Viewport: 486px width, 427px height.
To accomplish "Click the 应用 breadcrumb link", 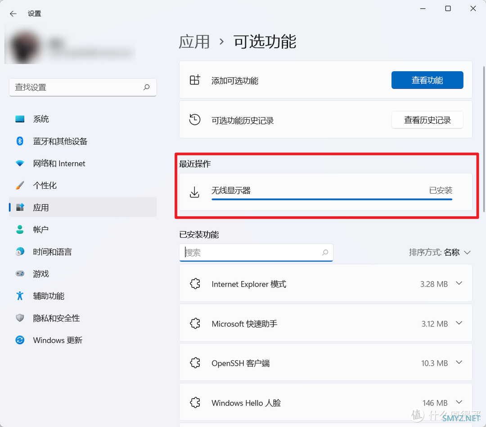I will pos(194,41).
